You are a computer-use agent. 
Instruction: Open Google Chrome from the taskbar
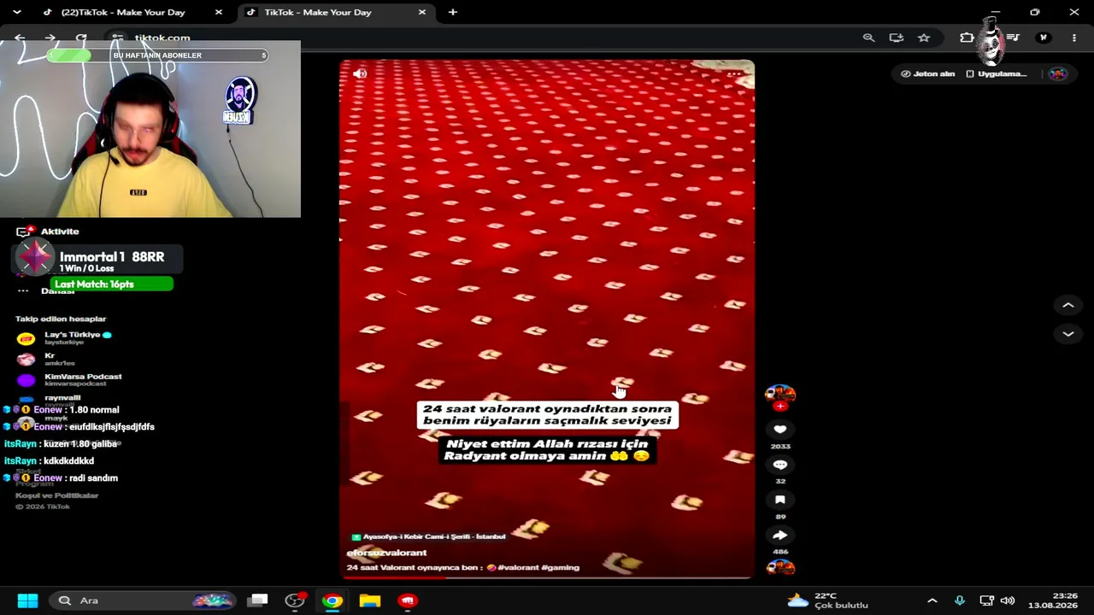332,600
